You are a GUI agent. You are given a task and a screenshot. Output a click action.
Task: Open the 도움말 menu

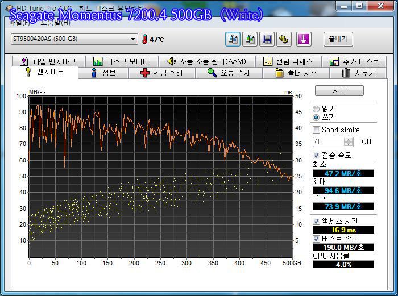tap(55, 23)
